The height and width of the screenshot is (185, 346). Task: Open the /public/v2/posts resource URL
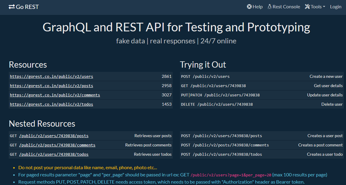(x=52, y=86)
